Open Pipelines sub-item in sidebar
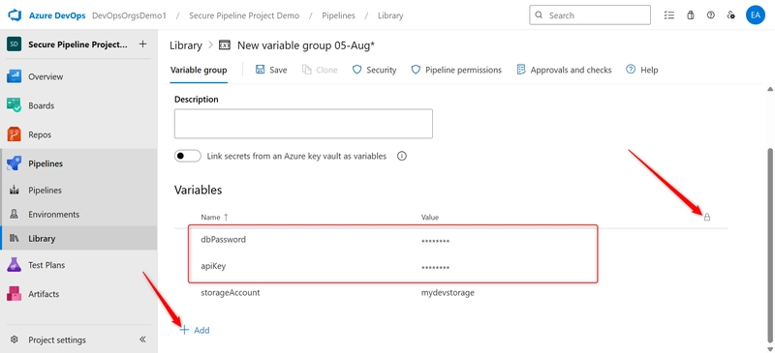775x353 pixels. pyautogui.click(x=79, y=191)
